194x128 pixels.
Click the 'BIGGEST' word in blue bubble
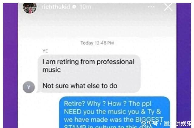coord(149,120)
